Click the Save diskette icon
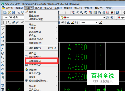 point(13,12)
